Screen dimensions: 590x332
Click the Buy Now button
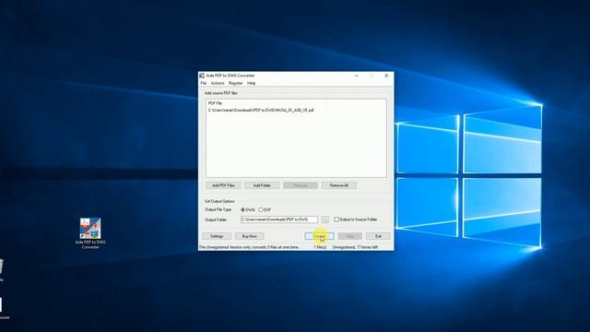tap(250, 236)
